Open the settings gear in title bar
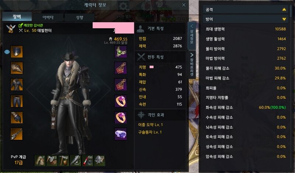The image size is (295, 173). pos(123,6)
